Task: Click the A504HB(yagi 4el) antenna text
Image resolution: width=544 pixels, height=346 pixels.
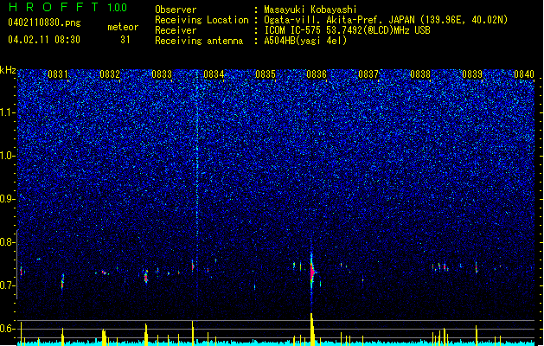Action: (x=305, y=41)
